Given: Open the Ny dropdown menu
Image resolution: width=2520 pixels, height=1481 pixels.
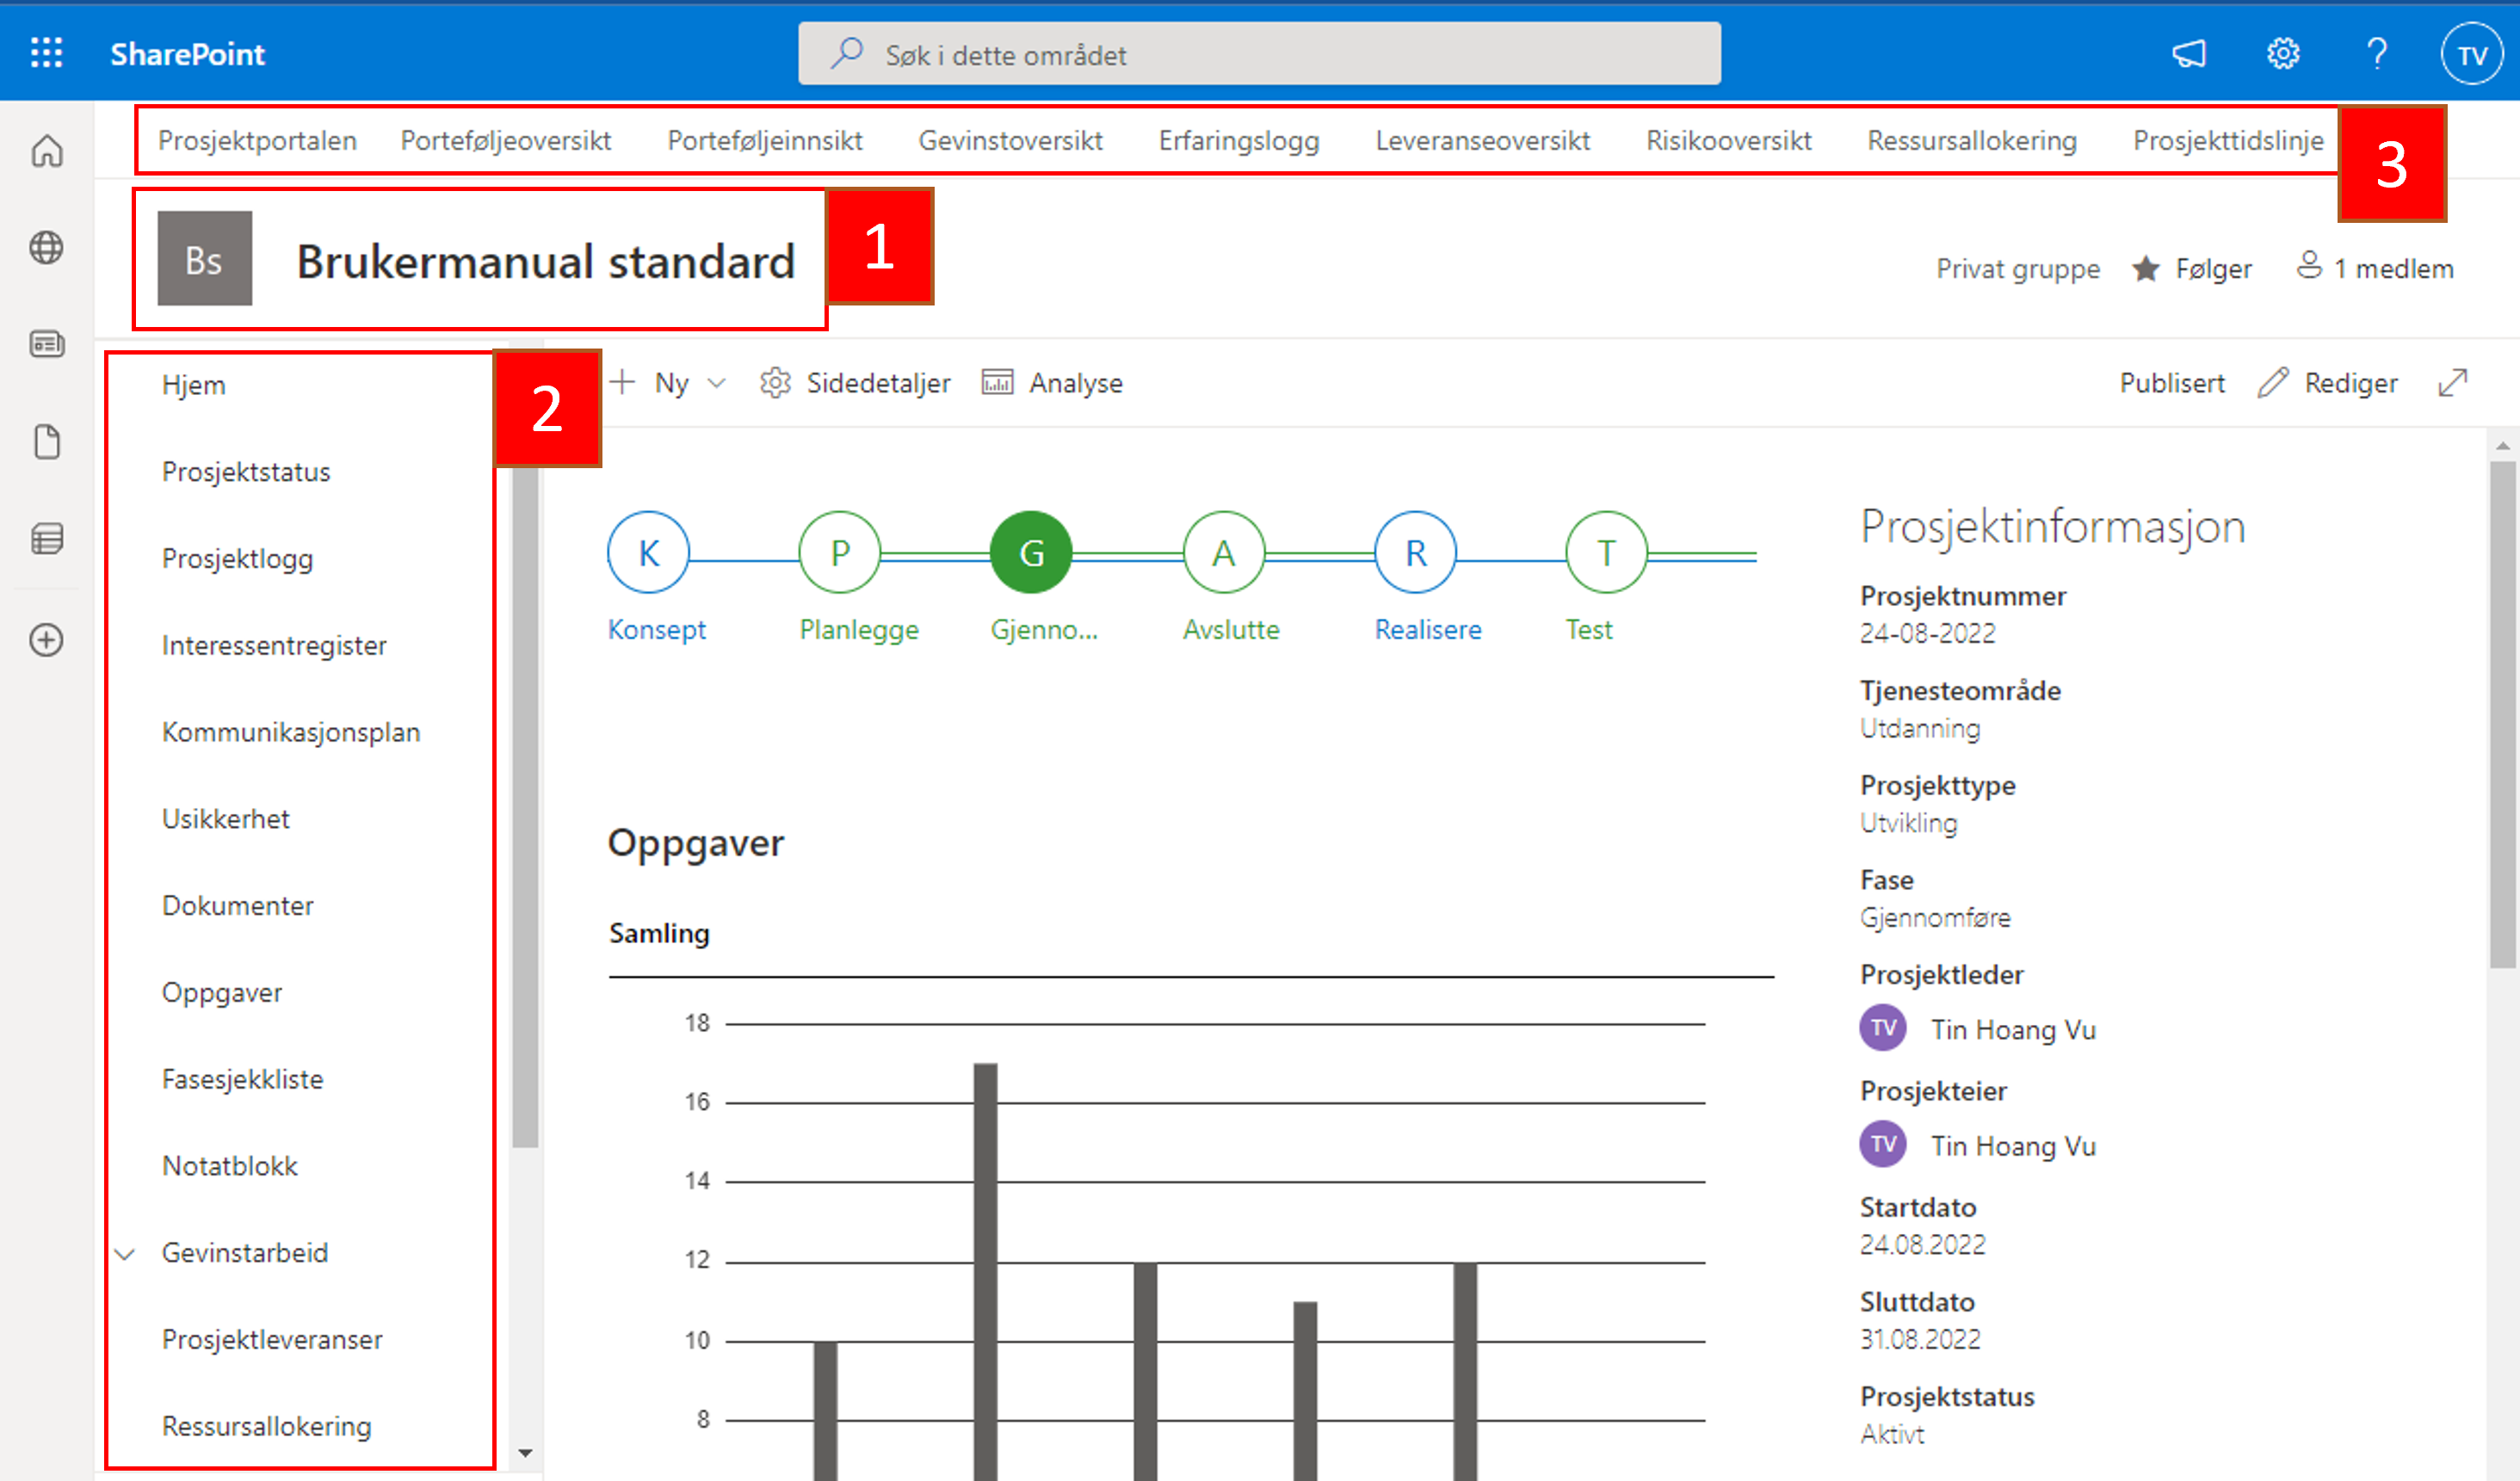Looking at the screenshot, I should click(x=668, y=383).
